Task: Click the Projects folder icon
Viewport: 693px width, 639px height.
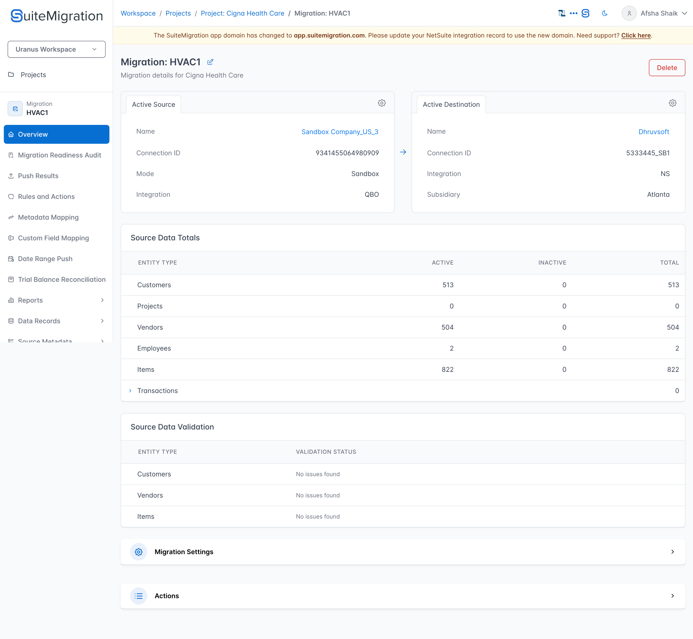Action: (11, 74)
